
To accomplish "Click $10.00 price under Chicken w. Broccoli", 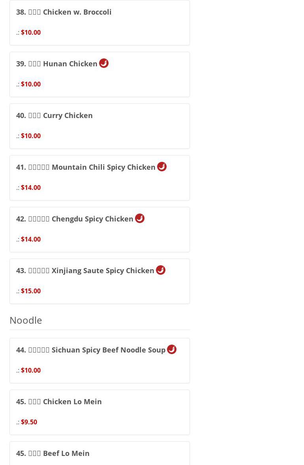I will pyautogui.click(x=31, y=32).
